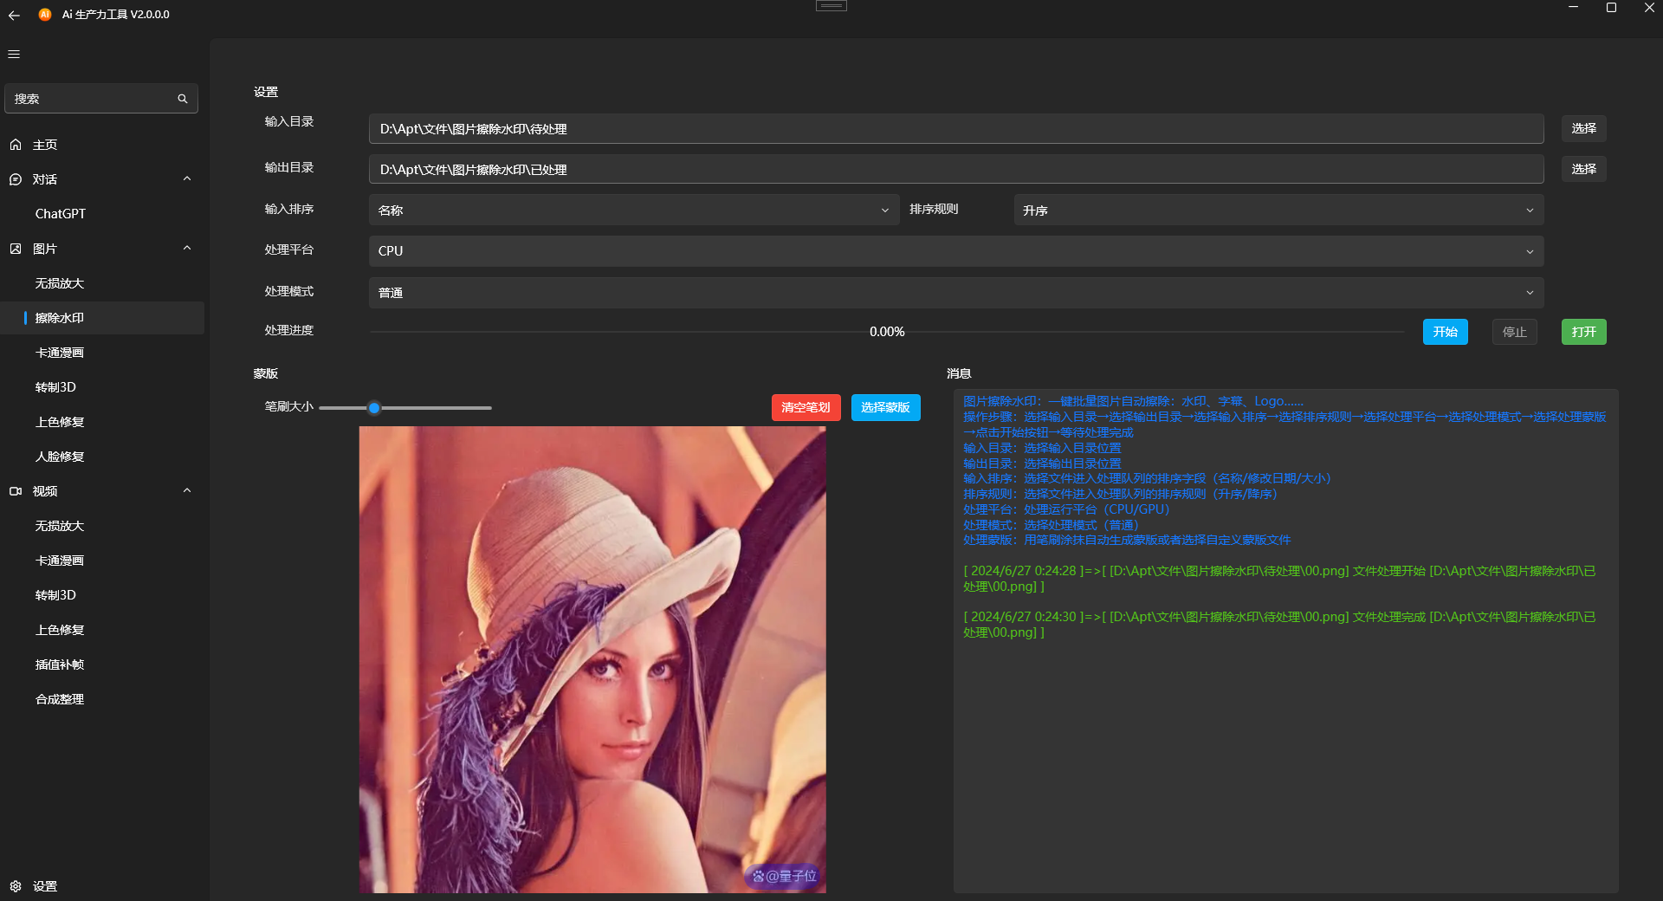
Task: Maximize the application window
Action: coord(1611,8)
